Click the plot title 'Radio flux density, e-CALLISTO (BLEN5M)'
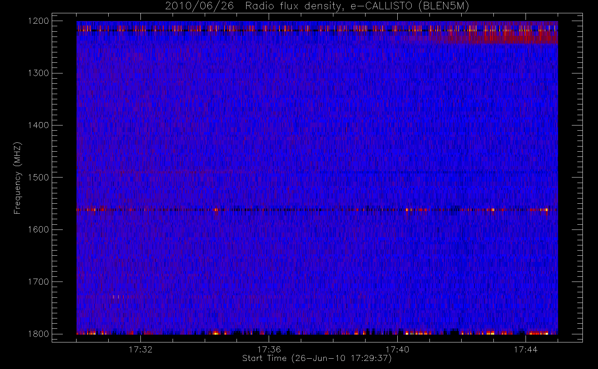The image size is (598, 369). 357,6
